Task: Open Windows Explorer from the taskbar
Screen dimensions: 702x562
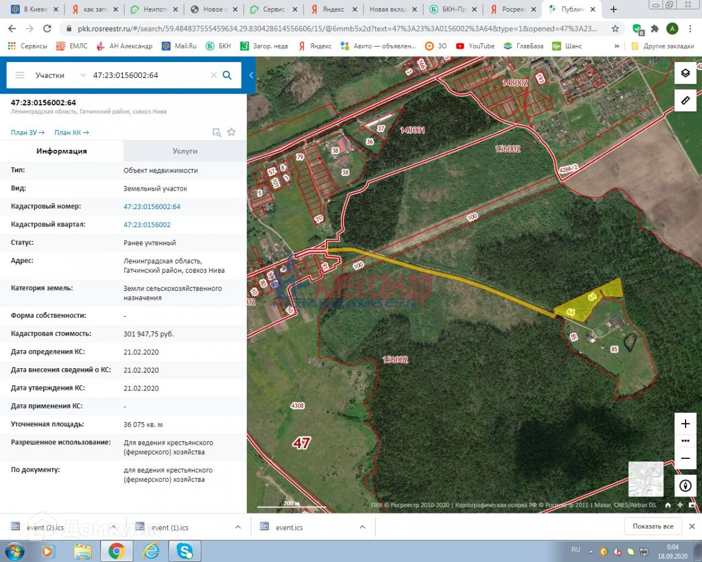Action: 83,551
